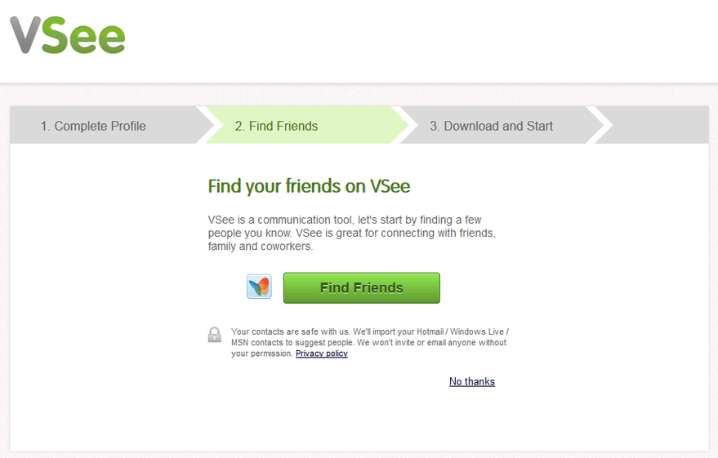The width and height of the screenshot is (718, 458).
Task: Click the empty gray segment ending the progress bar
Action: coord(659,125)
